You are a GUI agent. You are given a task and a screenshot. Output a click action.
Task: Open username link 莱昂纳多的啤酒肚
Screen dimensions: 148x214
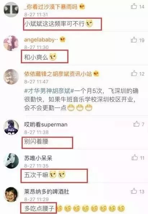click(47, 192)
